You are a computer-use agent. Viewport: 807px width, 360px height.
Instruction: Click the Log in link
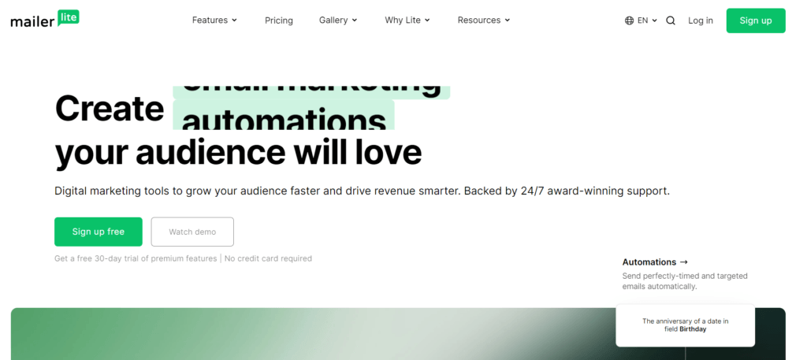pos(701,20)
